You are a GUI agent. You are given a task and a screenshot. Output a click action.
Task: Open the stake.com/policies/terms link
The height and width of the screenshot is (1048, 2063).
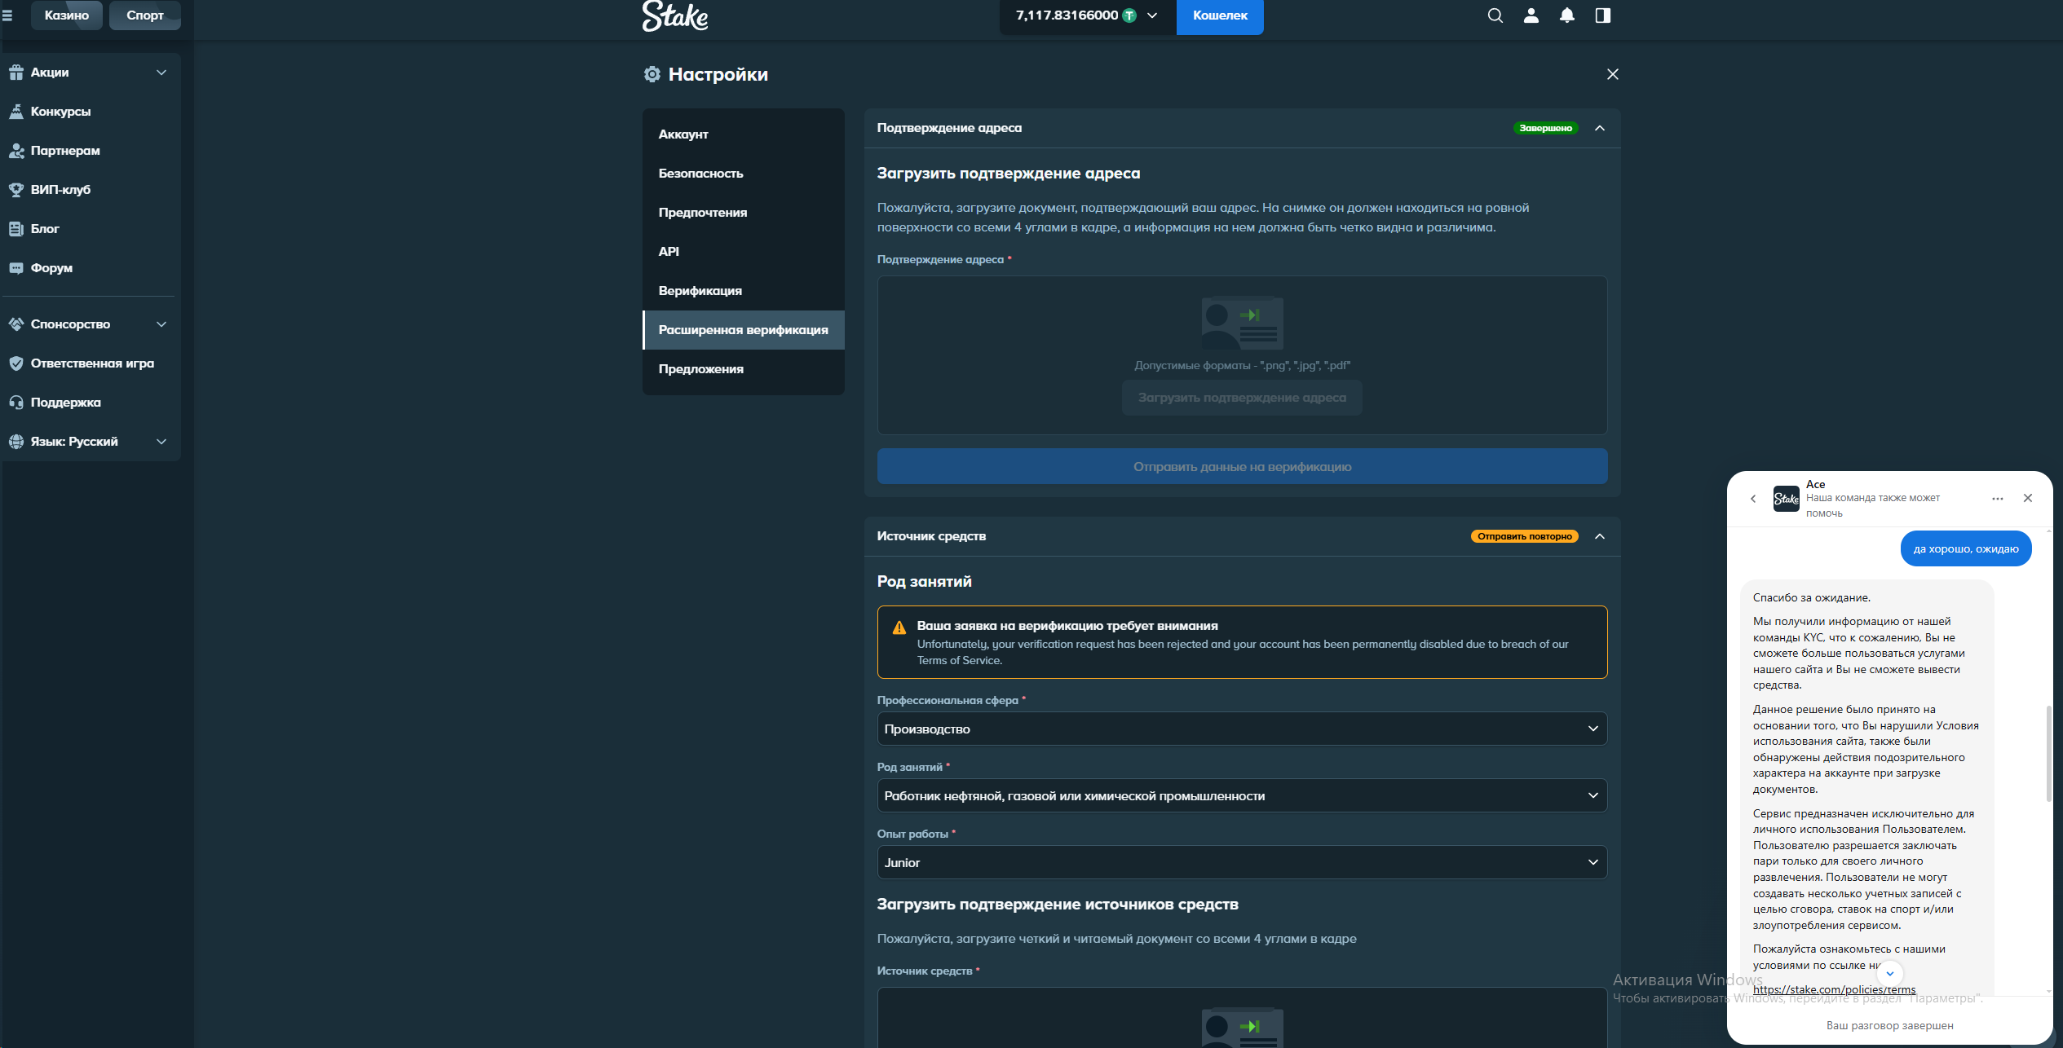click(1835, 989)
